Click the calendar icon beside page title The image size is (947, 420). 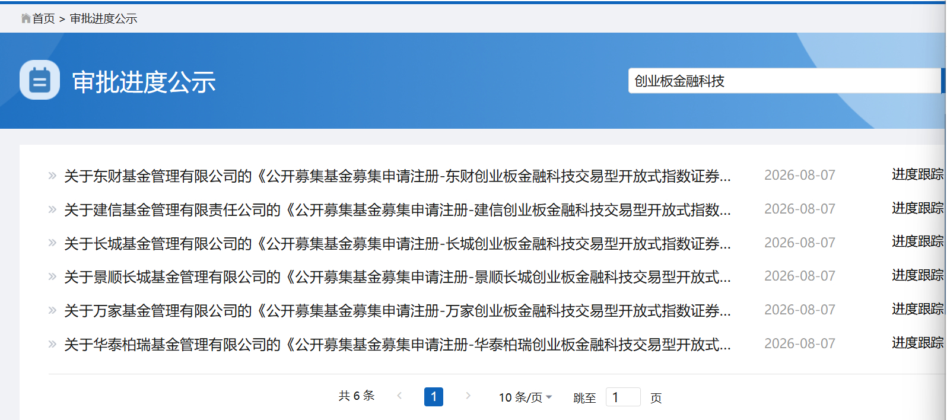pyautogui.click(x=40, y=80)
